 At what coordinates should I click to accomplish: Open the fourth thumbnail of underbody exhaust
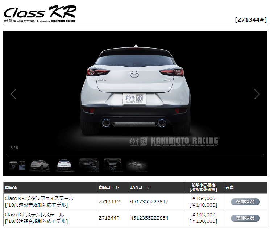tap(89, 165)
